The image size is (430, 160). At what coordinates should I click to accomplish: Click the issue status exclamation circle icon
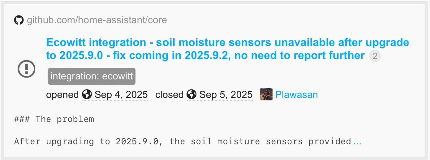pos(27,69)
